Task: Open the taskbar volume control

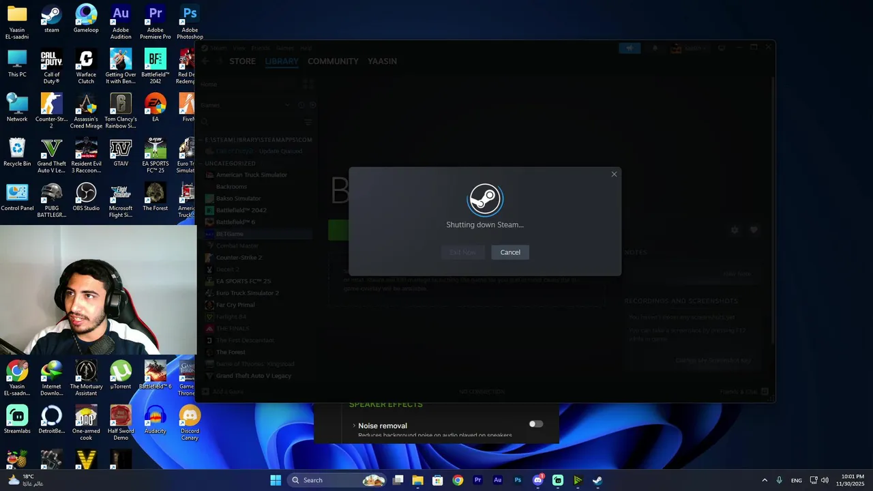Action: click(825, 480)
